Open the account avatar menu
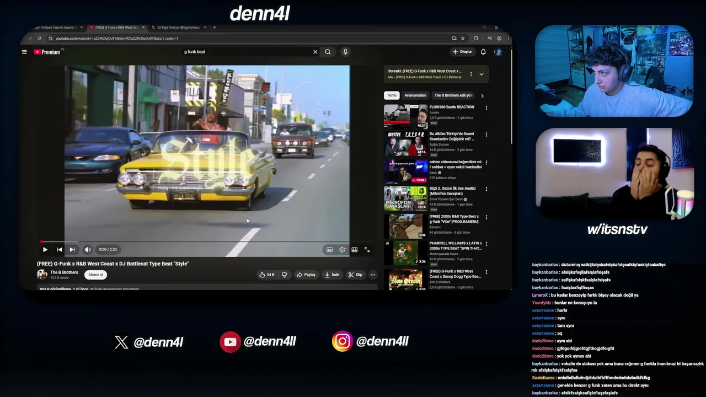The height and width of the screenshot is (397, 706). pyautogui.click(x=498, y=52)
